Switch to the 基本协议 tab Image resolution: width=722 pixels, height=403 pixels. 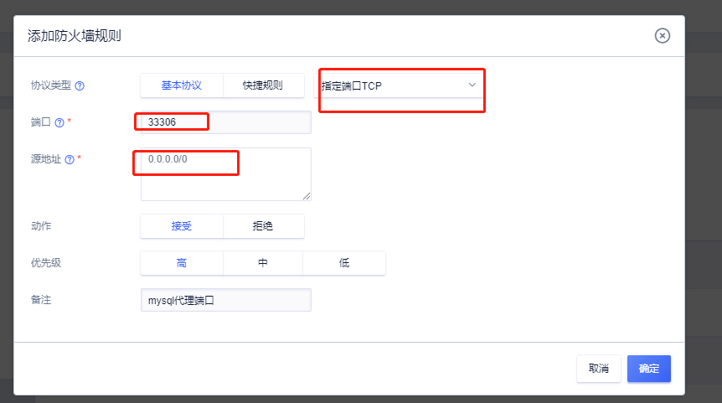click(182, 85)
